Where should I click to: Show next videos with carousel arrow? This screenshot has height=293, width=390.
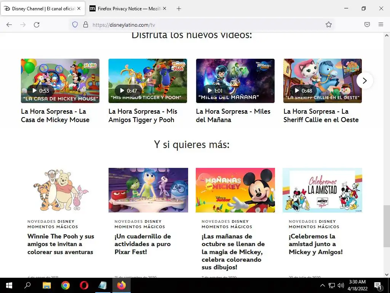click(x=364, y=81)
